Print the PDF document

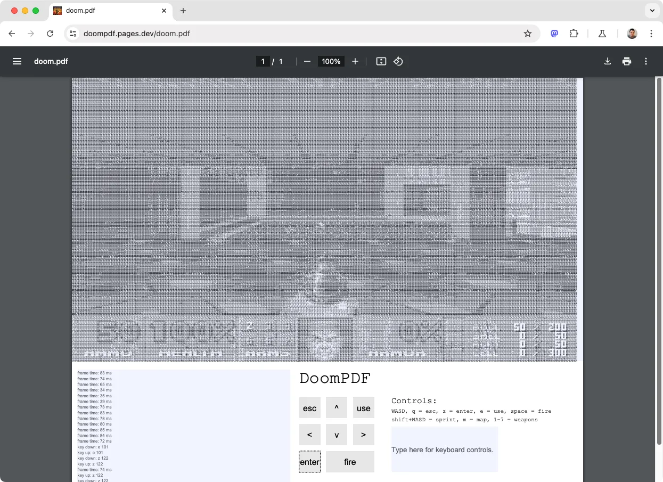click(x=627, y=61)
